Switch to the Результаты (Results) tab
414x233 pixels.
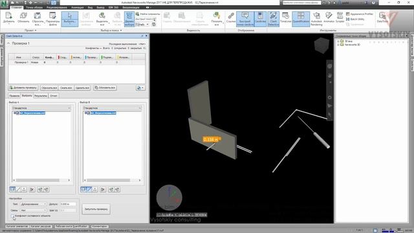click(41, 96)
